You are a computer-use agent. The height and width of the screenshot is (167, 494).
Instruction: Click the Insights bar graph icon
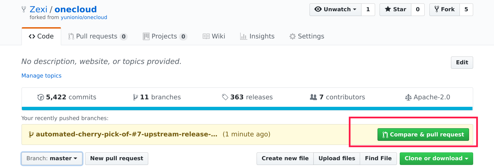tap(243, 36)
